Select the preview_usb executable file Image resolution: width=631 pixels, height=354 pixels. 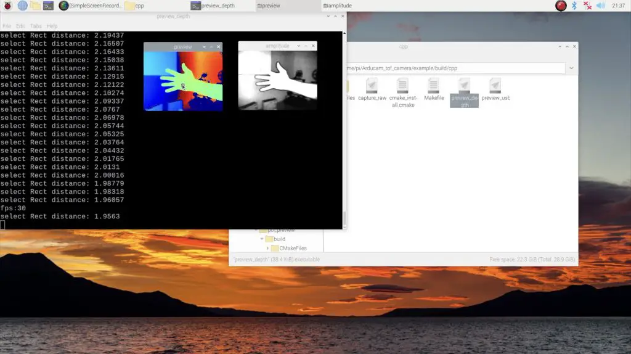(x=495, y=89)
